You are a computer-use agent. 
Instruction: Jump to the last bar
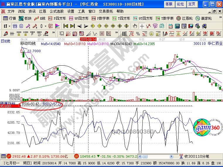(73, 26)
